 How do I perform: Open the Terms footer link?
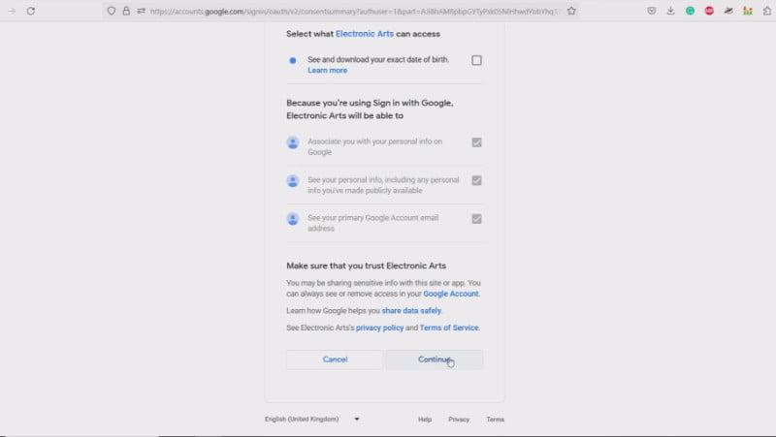[x=495, y=420]
